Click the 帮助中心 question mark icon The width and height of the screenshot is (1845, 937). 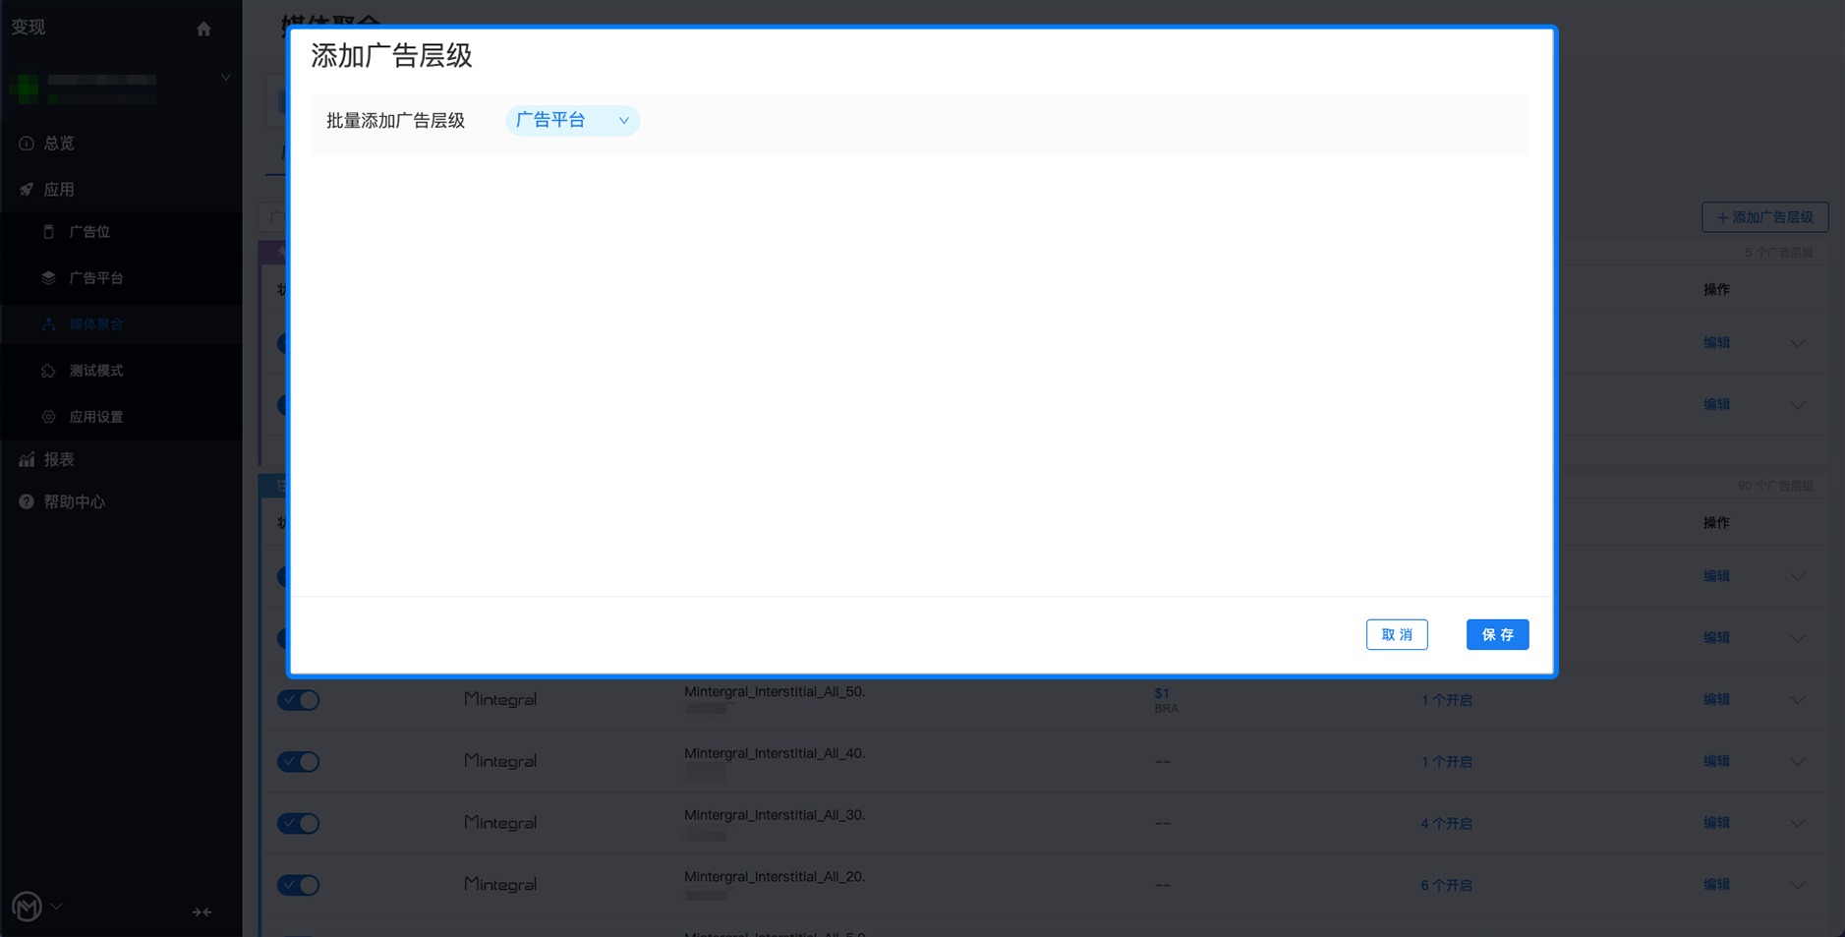[27, 501]
